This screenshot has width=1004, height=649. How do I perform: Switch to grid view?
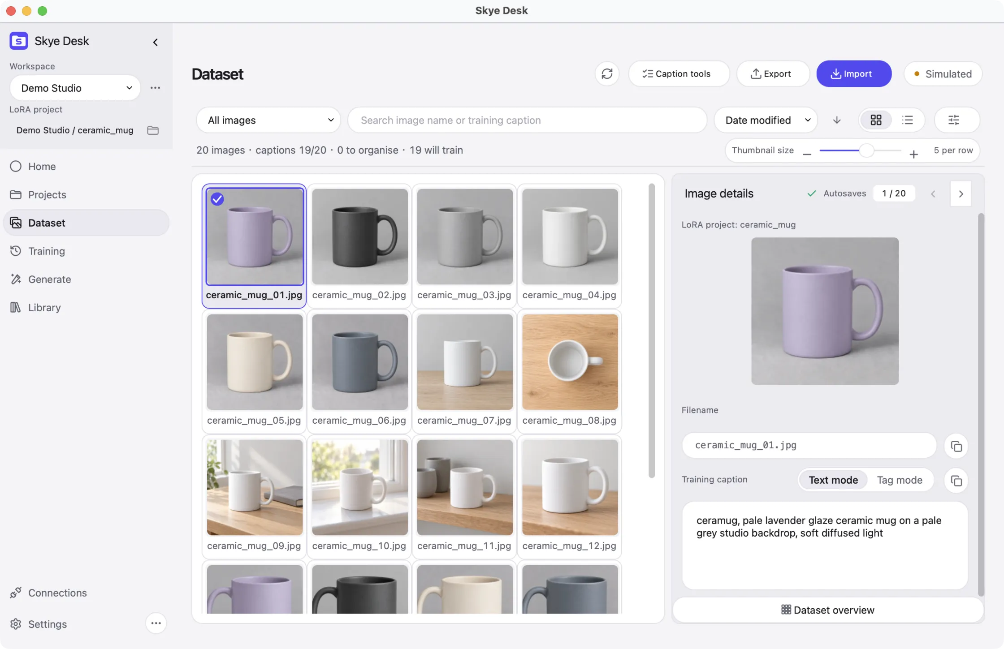tap(876, 120)
